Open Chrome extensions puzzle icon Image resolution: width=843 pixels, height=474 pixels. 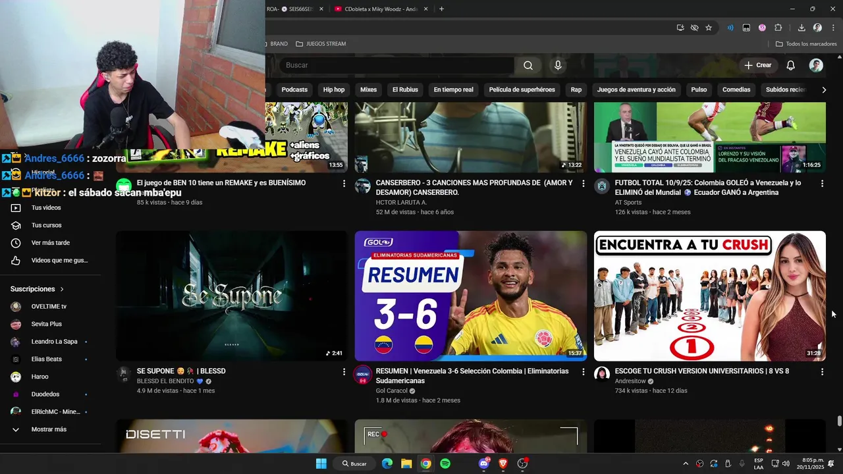(778, 28)
